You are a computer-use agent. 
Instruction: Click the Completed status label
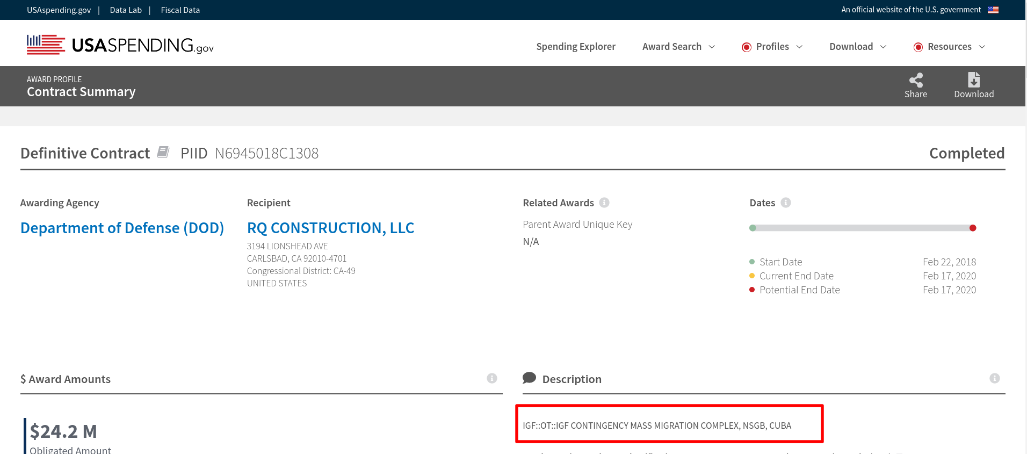[967, 153]
